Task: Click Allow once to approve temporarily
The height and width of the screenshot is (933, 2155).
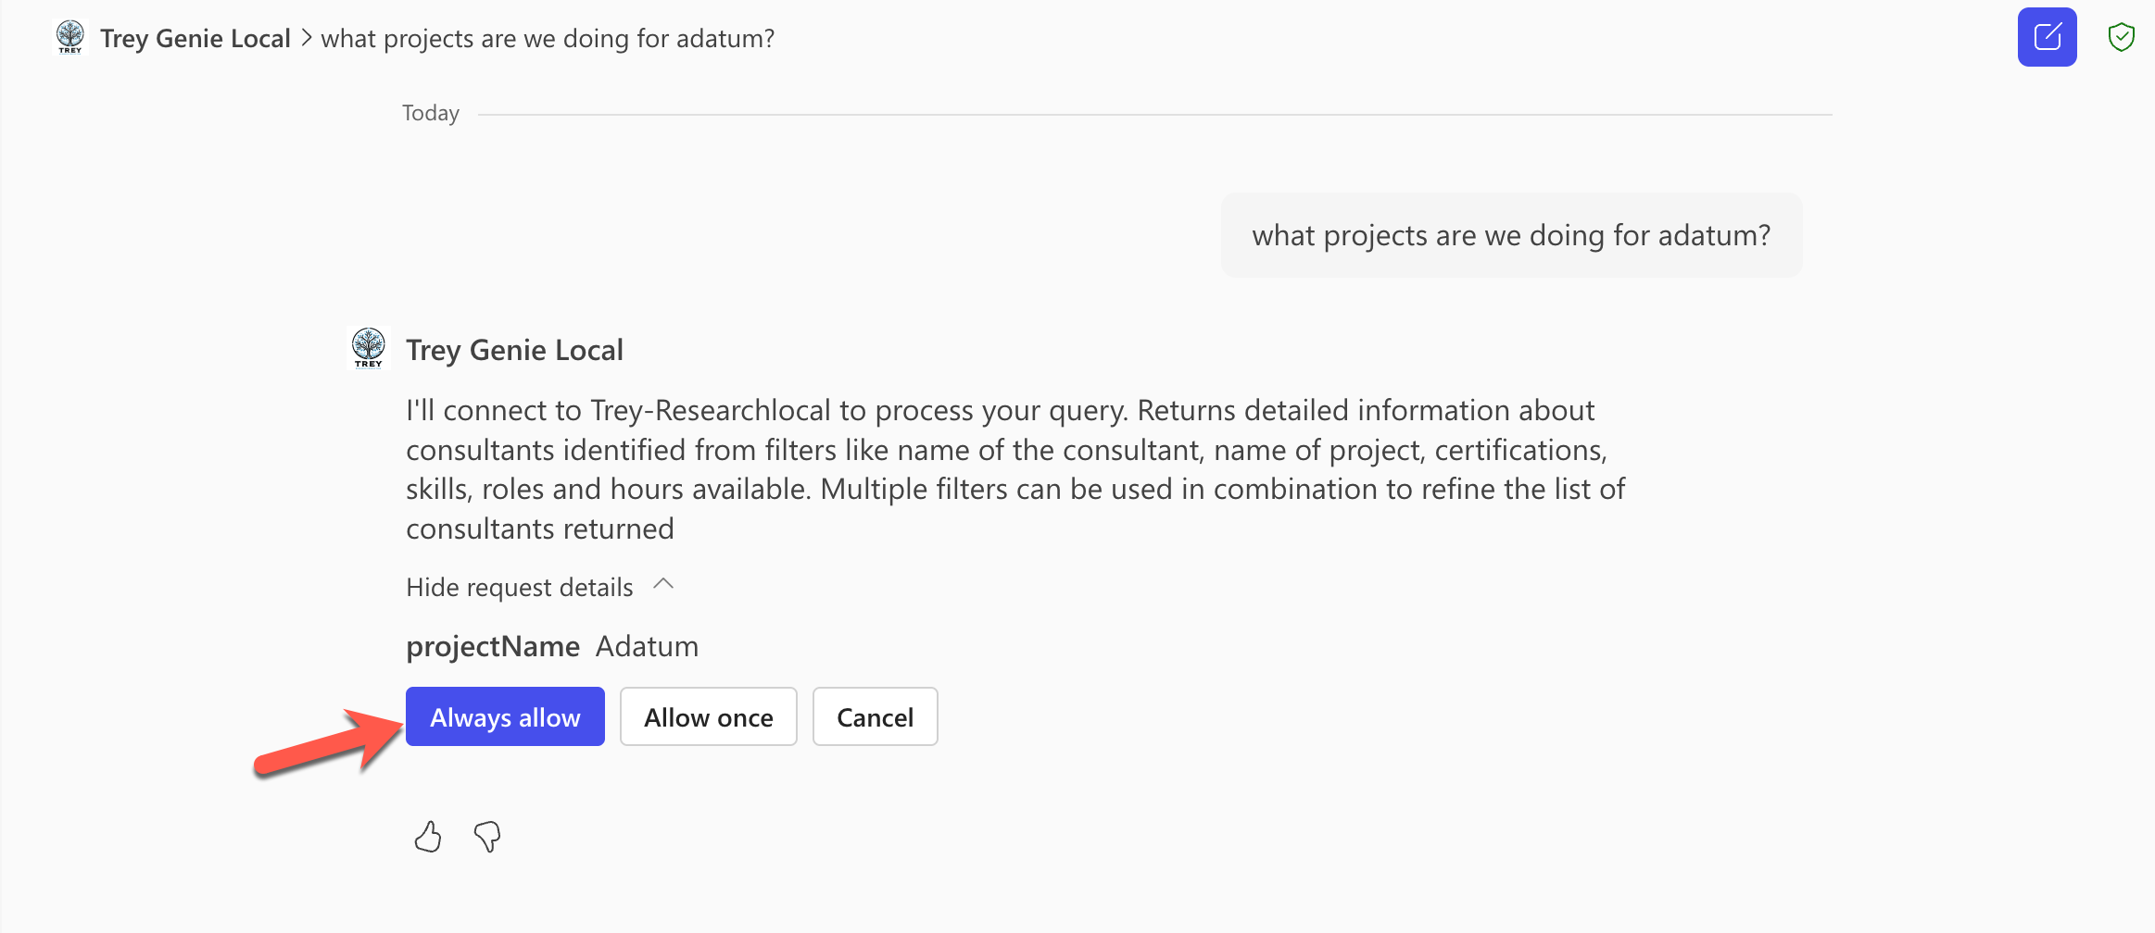Action: tap(708, 716)
